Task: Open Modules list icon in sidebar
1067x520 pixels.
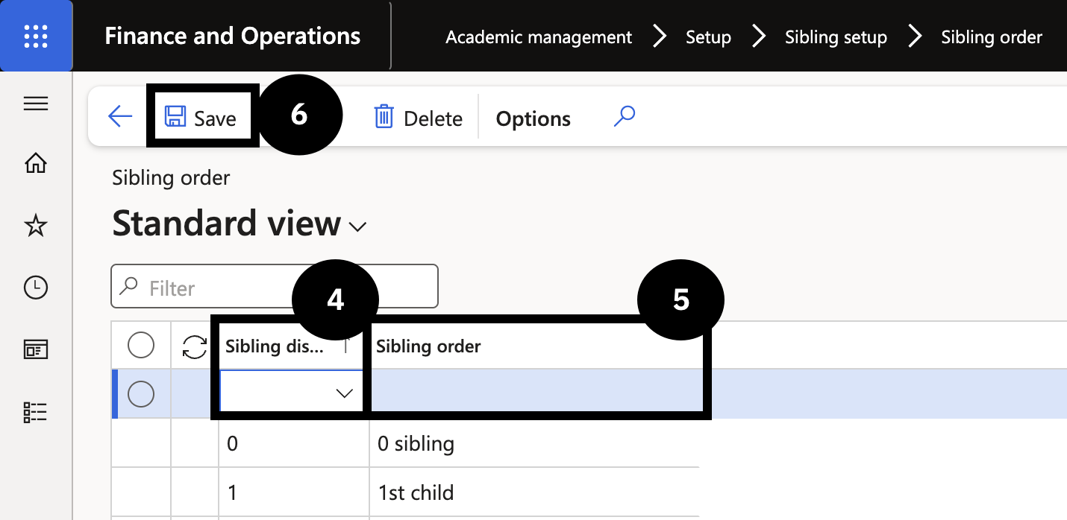Action: [x=36, y=412]
